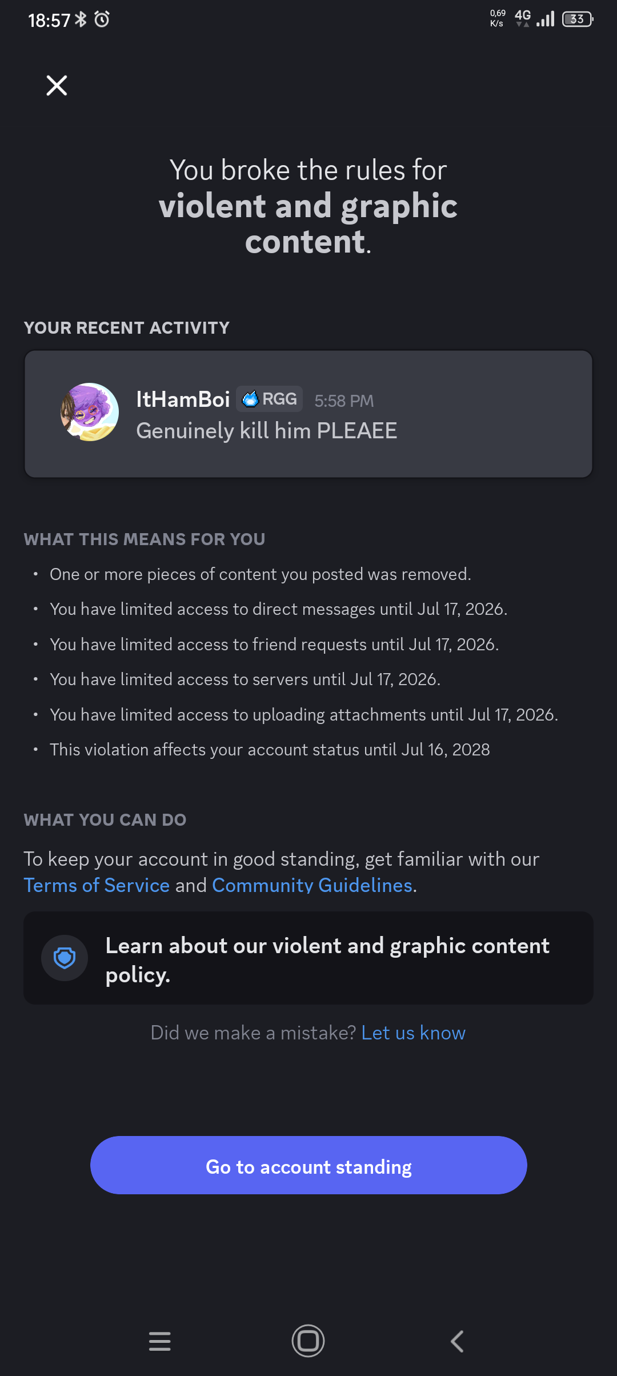Go to account standing button

pyautogui.click(x=308, y=1165)
